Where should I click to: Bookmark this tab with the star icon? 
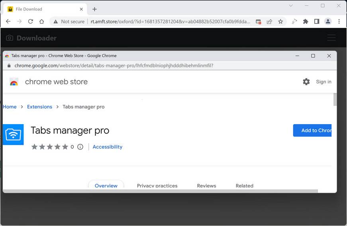[280, 21]
